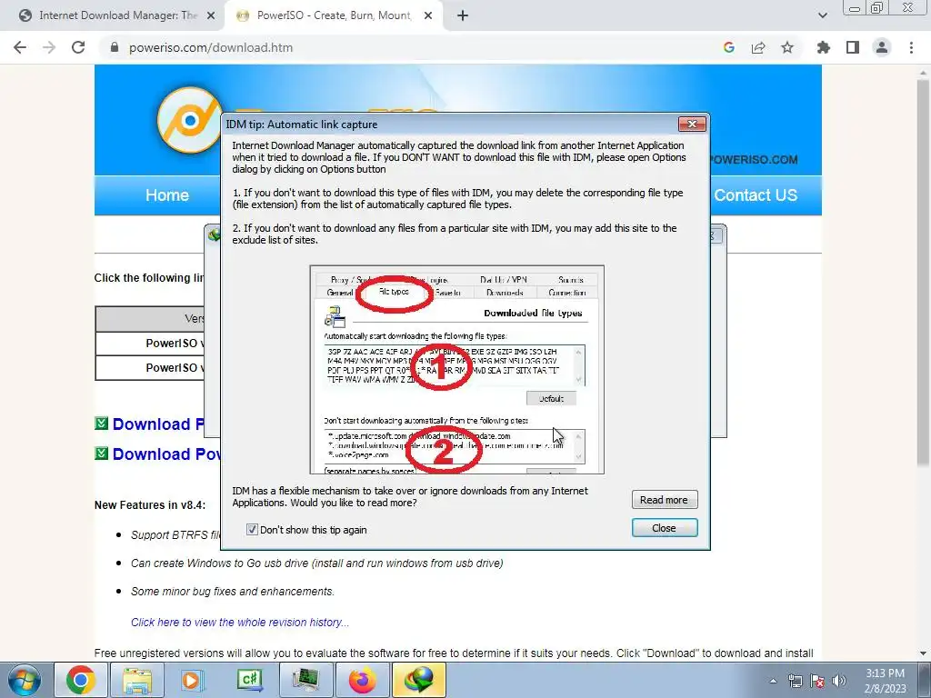Click the Read more button
Image resolution: width=931 pixels, height=698 pixels.
click(x=664, y=500)
